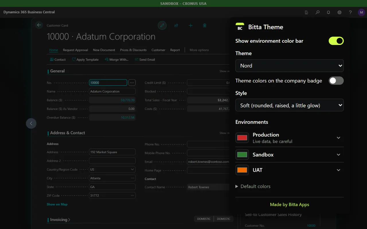
Task: Open Prices & Discounts menu
Action: coord(133,50)
